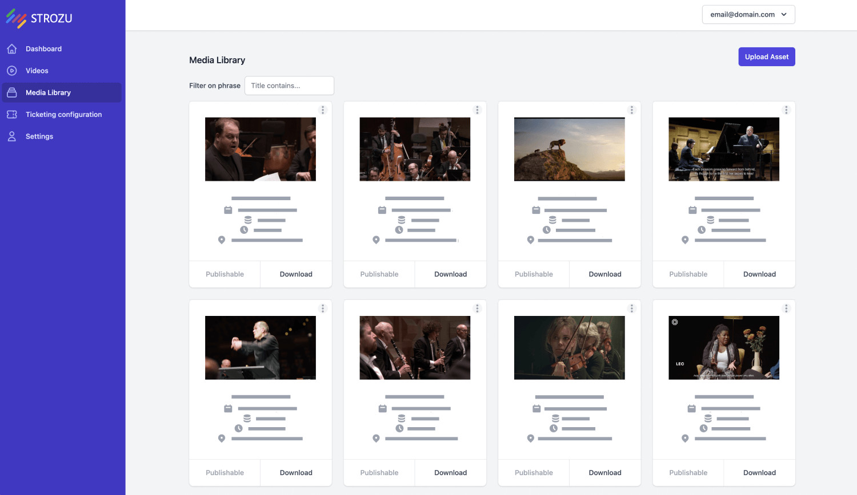The image size is (857, 495).
Task: Go to the Videos page
Action: click(x=37, y=71)
